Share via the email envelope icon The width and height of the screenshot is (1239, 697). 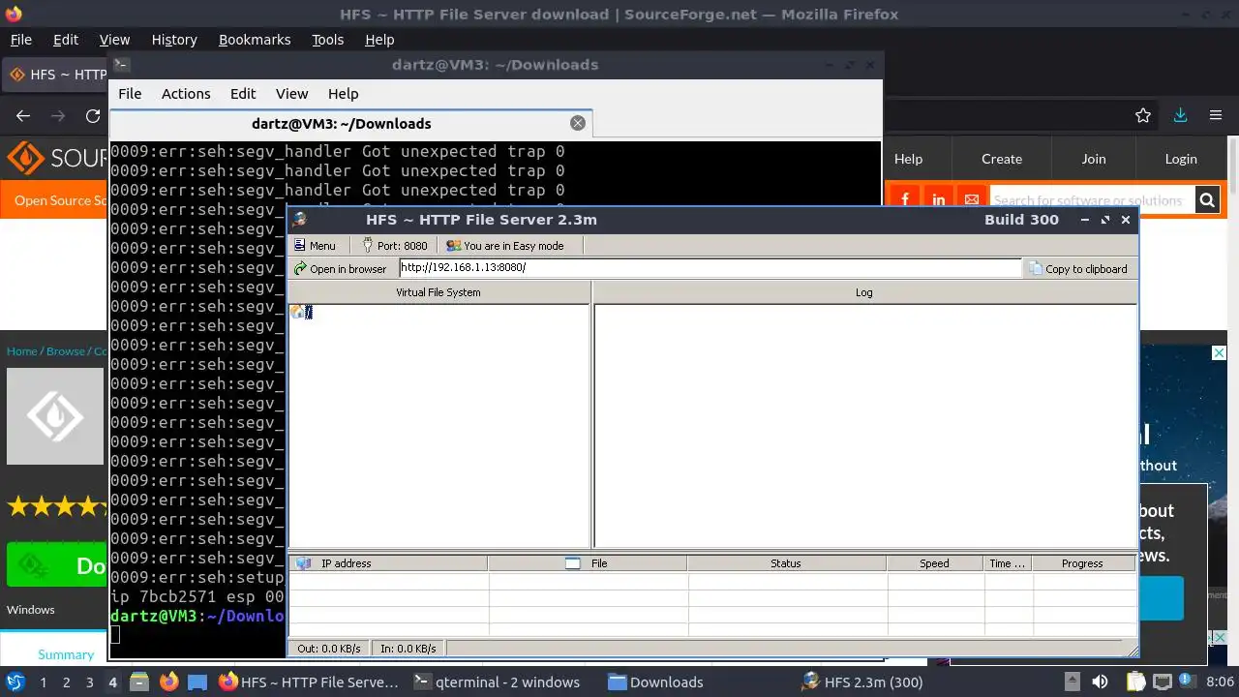click(x=972, y=199)
